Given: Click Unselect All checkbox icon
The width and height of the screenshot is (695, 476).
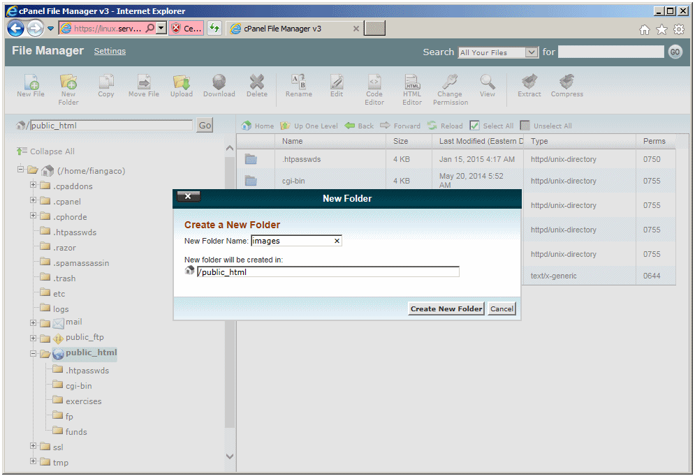Looking at the screenshot, I should coord(525,126).
